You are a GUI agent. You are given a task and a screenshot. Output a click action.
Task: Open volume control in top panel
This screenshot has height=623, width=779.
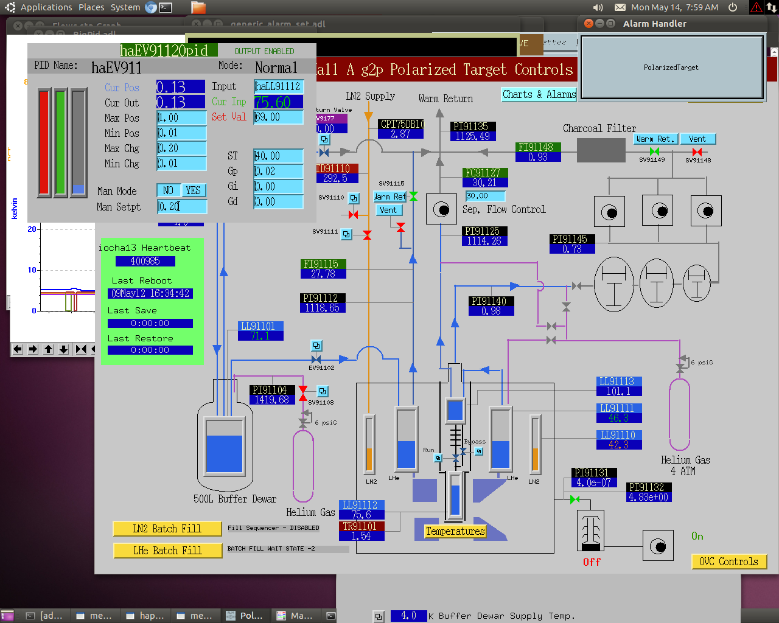click(598, 7)
